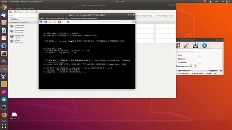Open keyboard language indicator

(216, 1)
